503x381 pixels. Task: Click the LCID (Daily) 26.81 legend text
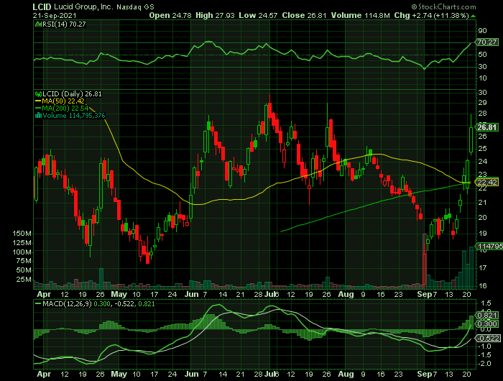pos(72,94)
